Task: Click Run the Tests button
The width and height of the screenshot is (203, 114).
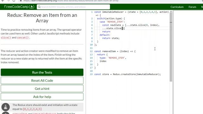Action: click(42, 72)
